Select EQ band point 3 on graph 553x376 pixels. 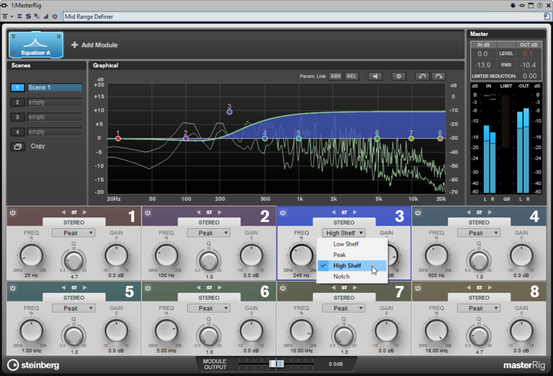click(x=230, y=112)
